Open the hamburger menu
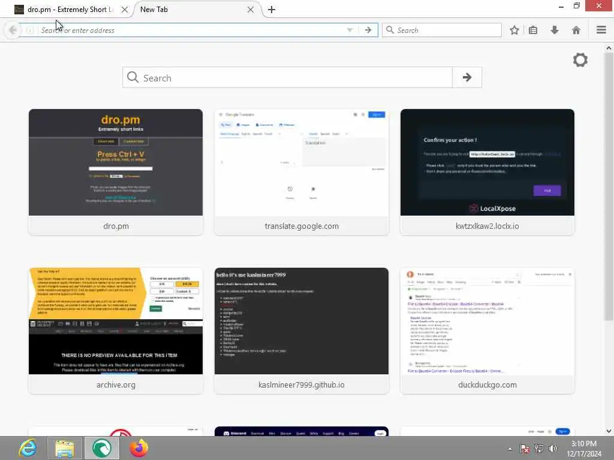 pos(601,30)
